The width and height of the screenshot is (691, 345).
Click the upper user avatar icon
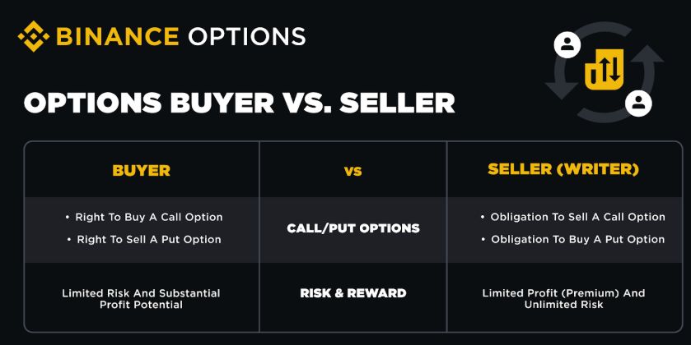(x=567, y=44)
